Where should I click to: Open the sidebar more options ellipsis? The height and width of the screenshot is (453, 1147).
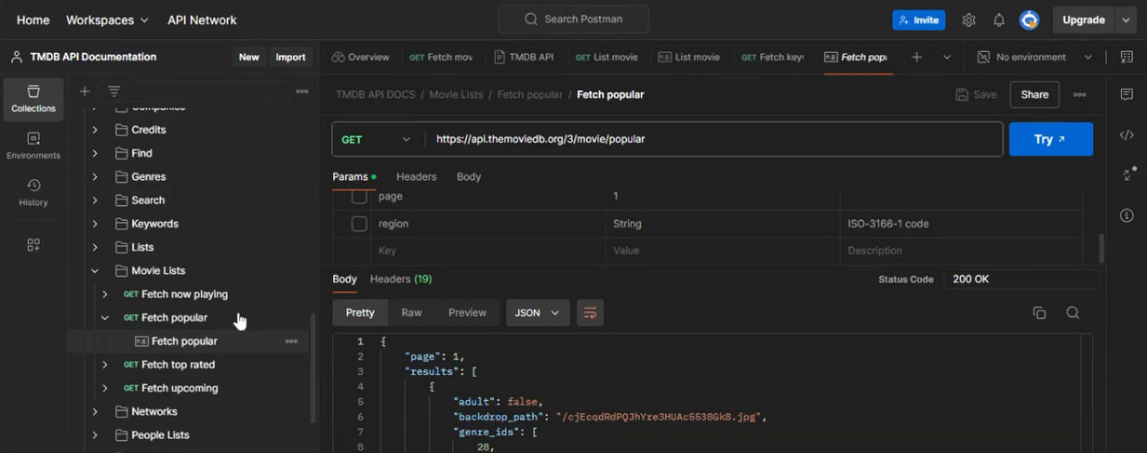click(x=302, y=91)
